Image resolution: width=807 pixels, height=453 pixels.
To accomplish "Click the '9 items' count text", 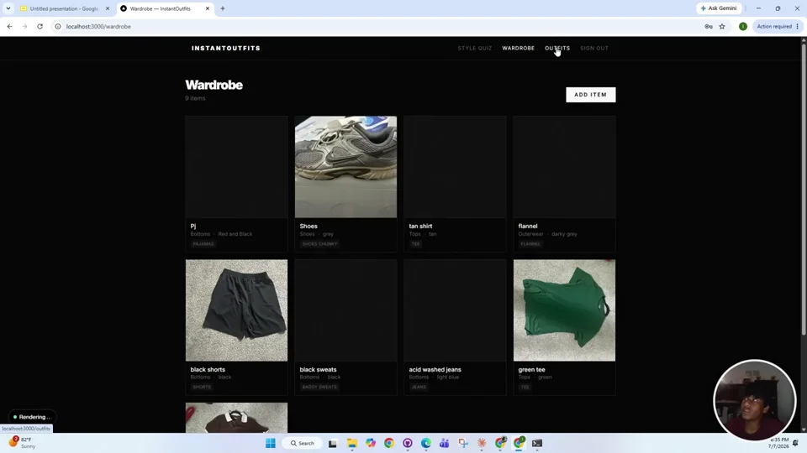I will coord(195,98).
